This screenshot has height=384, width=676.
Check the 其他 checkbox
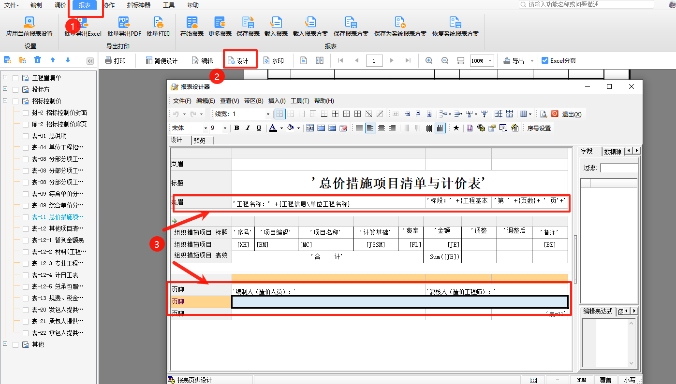tap(15, 345)
